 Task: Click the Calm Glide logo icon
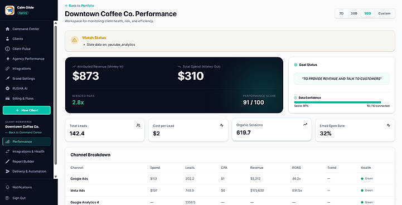[9, 10]
